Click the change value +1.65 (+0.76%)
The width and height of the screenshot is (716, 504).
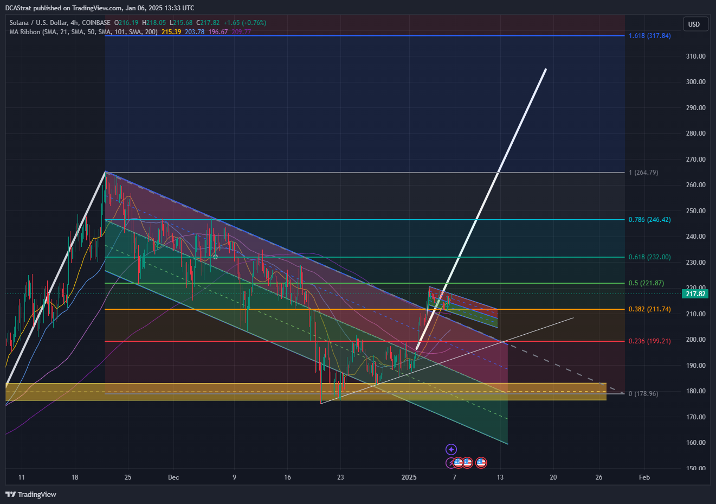tap(244, 23)
